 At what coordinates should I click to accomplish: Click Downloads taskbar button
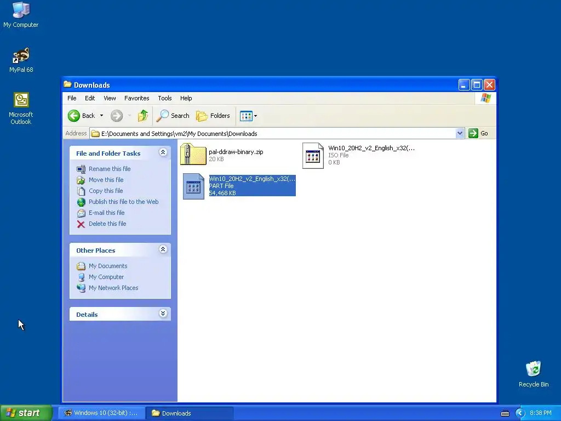190,413
